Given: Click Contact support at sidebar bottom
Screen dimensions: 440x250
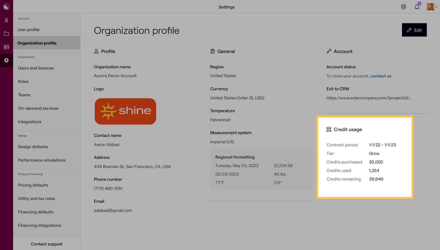Looking at the screenshot, I should coord(47,244).
